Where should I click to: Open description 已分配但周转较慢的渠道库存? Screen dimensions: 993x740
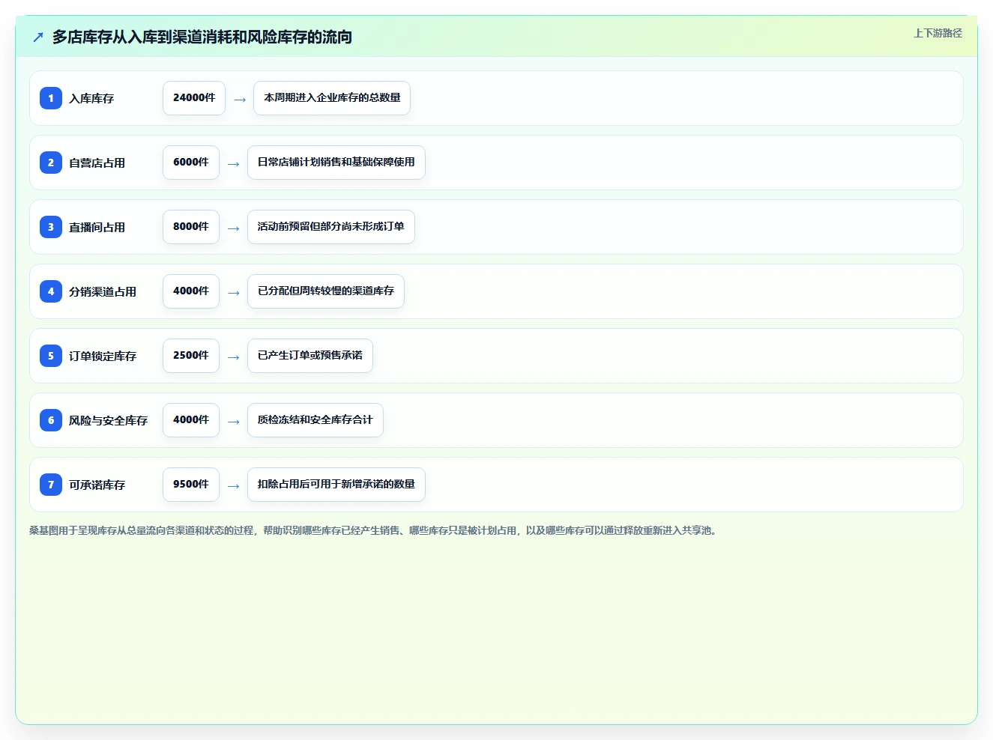coord(326,291)
